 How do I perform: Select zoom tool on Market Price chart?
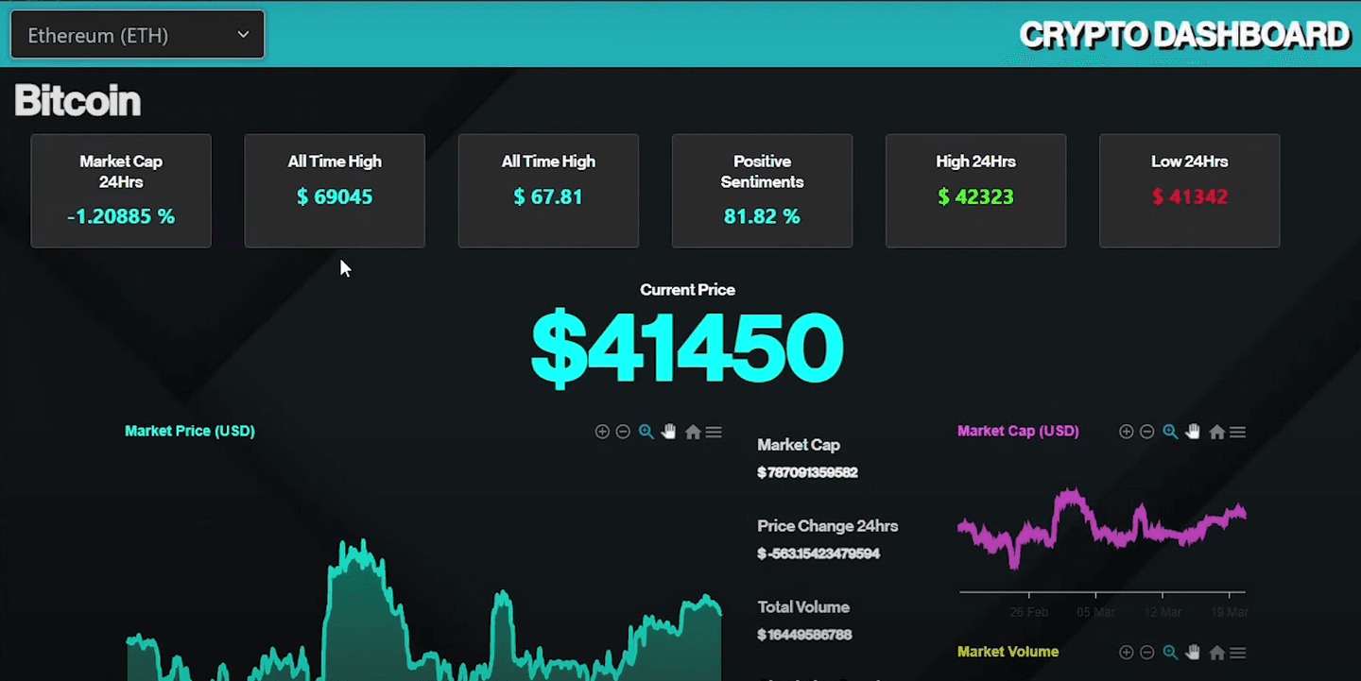click(646, 432)
